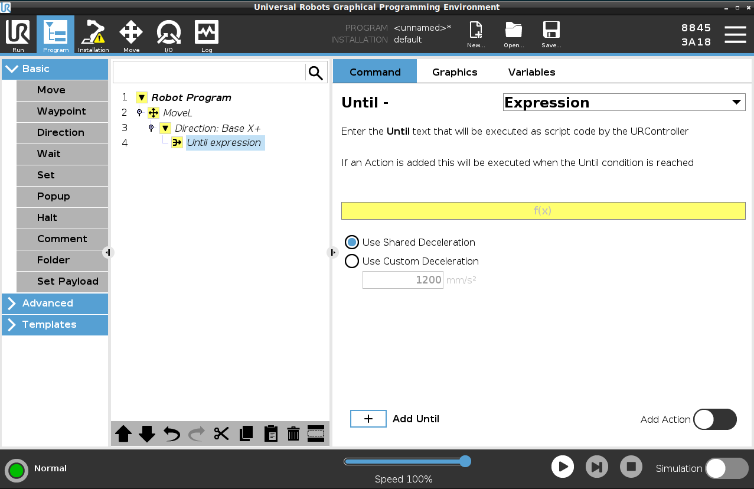Click the Save program icon
The width and height of the screenshot is (754, 489).
tap(551, 35)
